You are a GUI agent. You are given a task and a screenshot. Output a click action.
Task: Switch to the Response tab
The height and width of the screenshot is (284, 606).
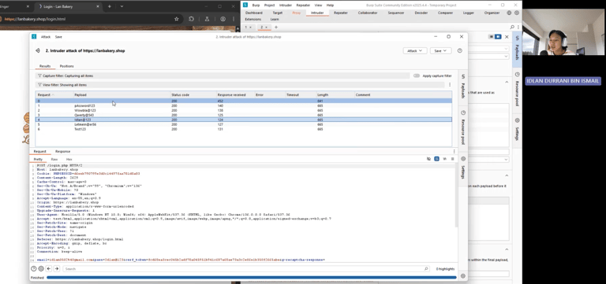pos(62,152)
